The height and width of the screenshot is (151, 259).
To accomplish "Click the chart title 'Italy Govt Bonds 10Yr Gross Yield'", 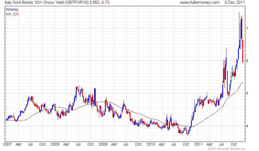I will pyautogui.click(x=34, y=2).
